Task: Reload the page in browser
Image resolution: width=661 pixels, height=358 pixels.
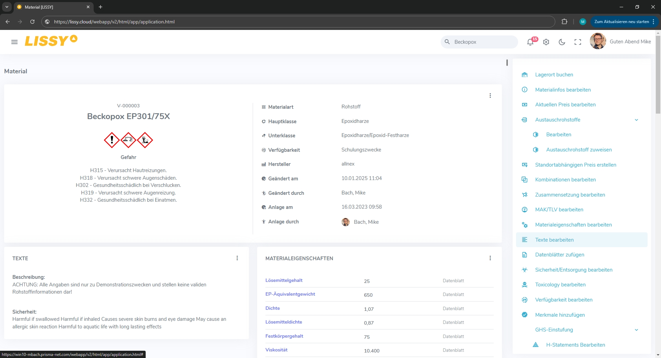Action: coord(32,22)
